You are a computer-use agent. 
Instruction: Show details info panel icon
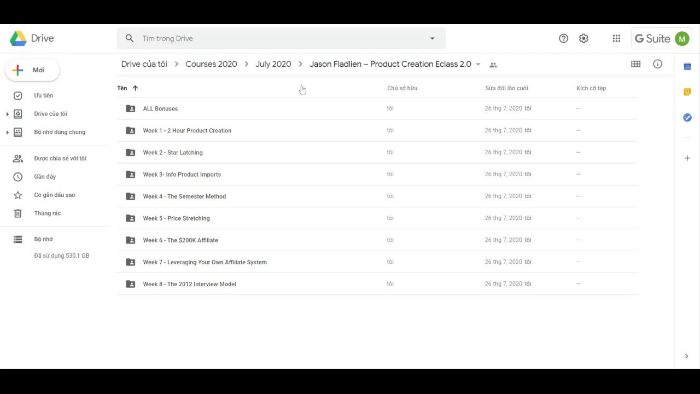[x=658, y=64]
